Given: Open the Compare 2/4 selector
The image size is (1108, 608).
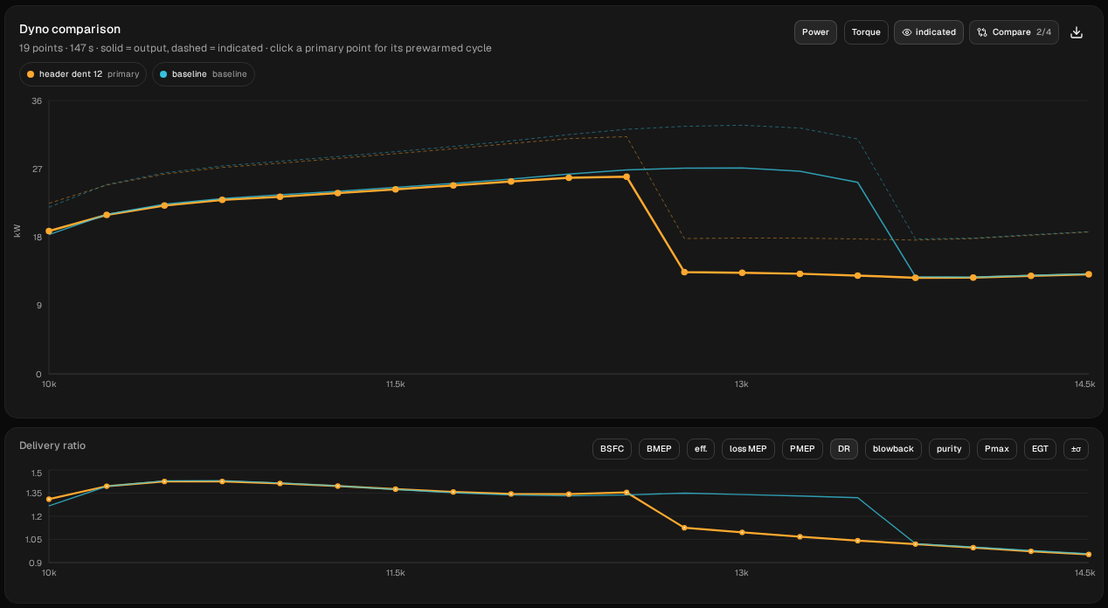Looking at the screenshot, I should click(1015, 32).
